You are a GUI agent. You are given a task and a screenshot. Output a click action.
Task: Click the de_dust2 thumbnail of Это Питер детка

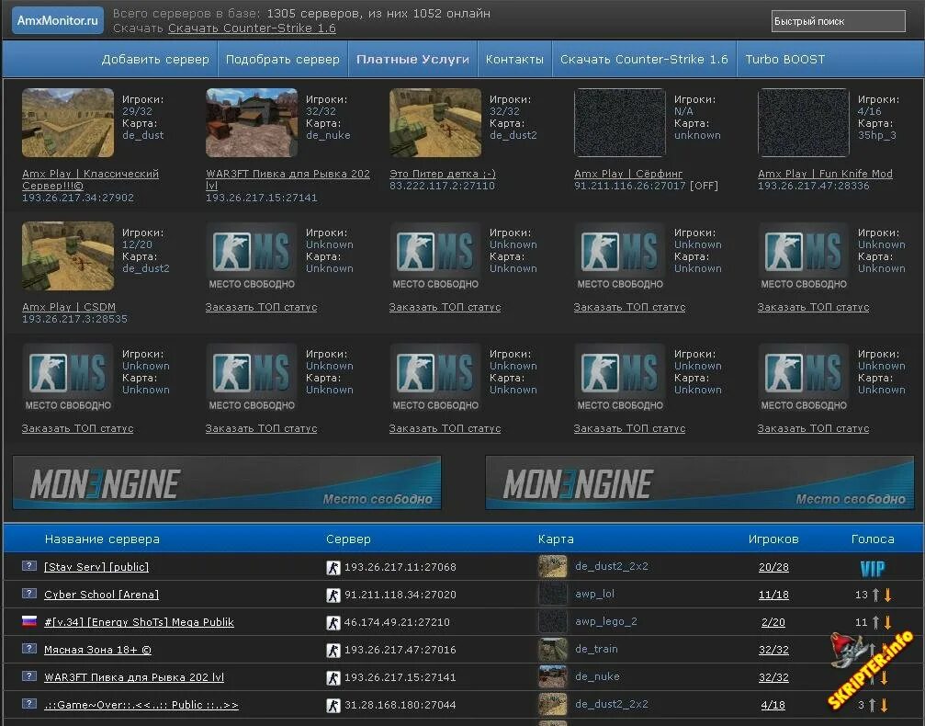(435, 123)
